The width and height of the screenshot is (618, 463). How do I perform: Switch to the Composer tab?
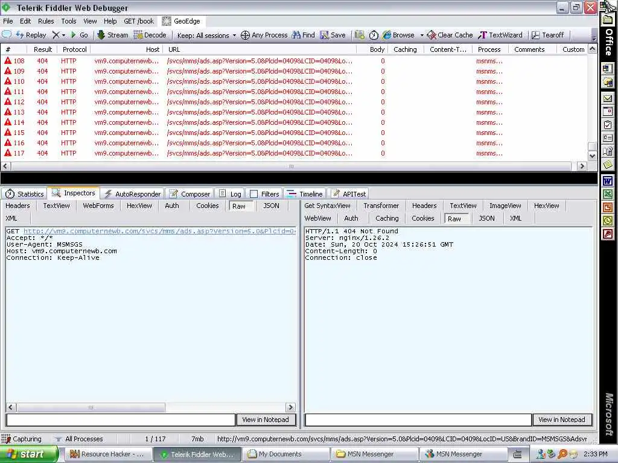pos(190,194)
